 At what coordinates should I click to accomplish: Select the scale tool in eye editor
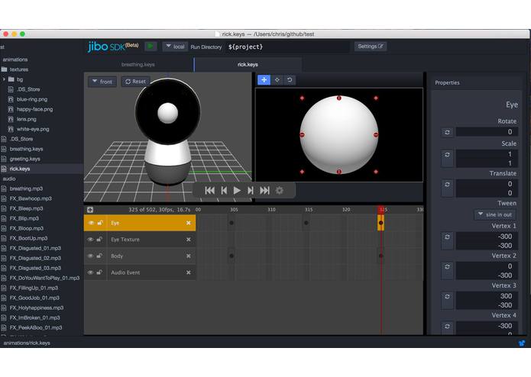click(277, 80)
